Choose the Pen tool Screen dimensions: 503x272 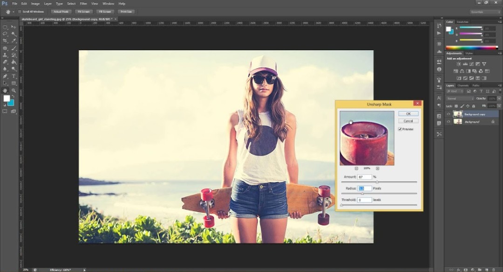[x=5, y=76]
